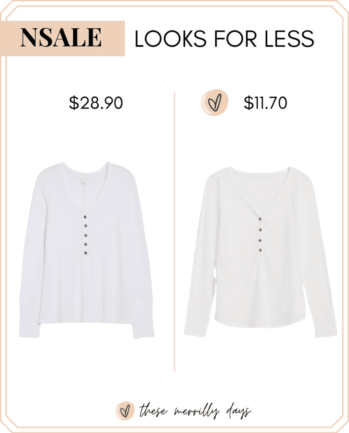Click the $28.90 price text
This screenshot has width=349, height=433.
click(x=96, y=103)
